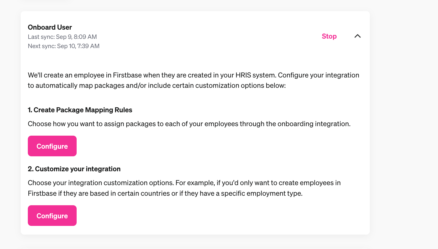Click "Firstbase" before "if they are based"
This screenshot has width=438, height=249.
(x=42, y=194)
